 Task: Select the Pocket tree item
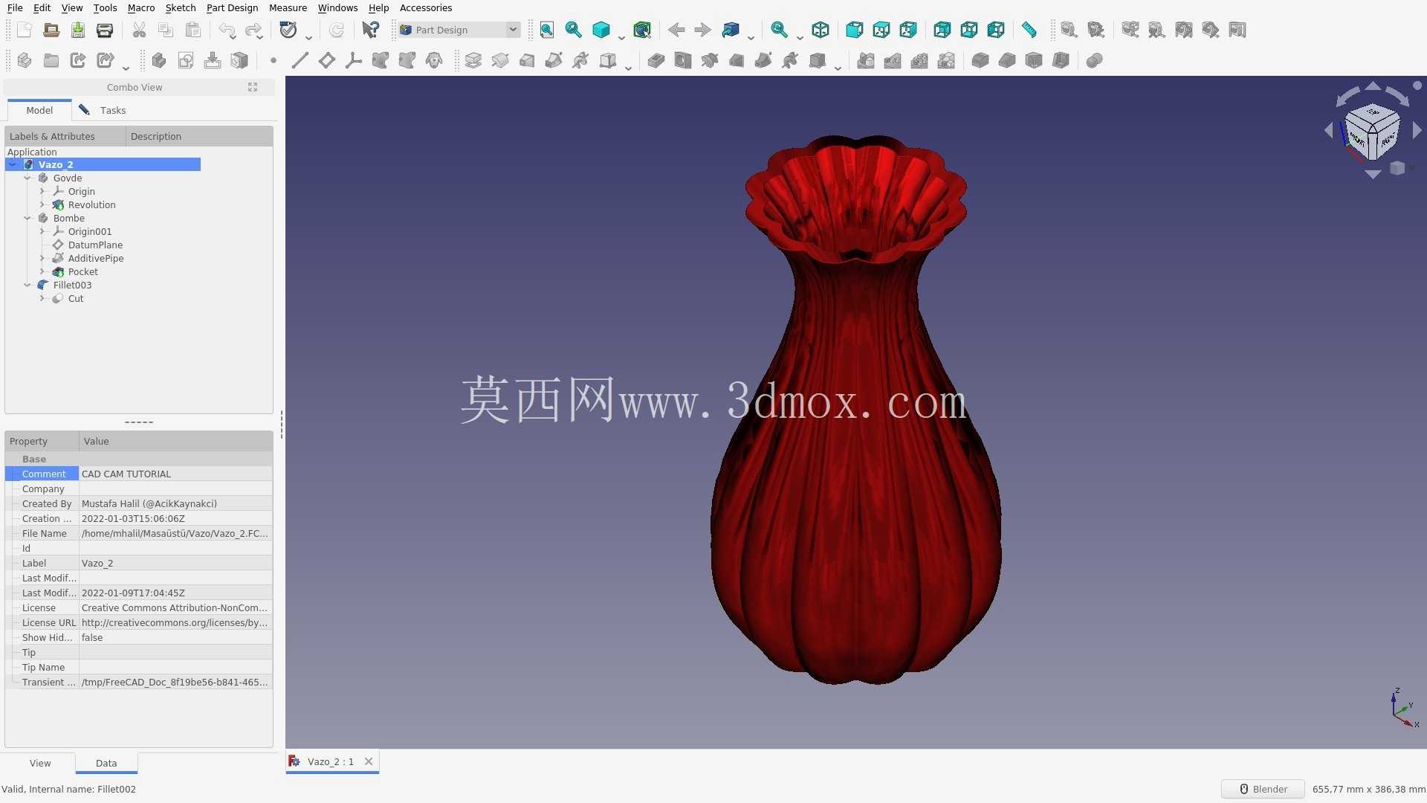coord(82,271)
